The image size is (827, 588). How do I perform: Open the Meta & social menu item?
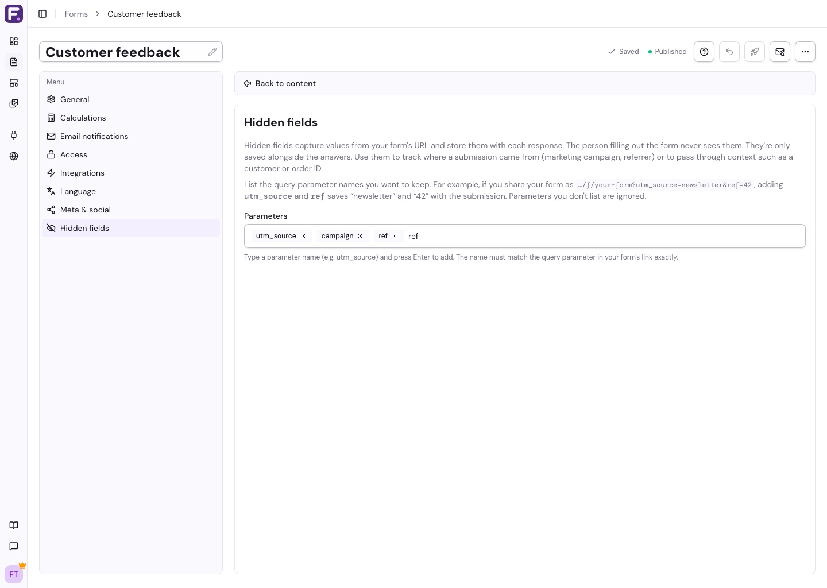131,210
